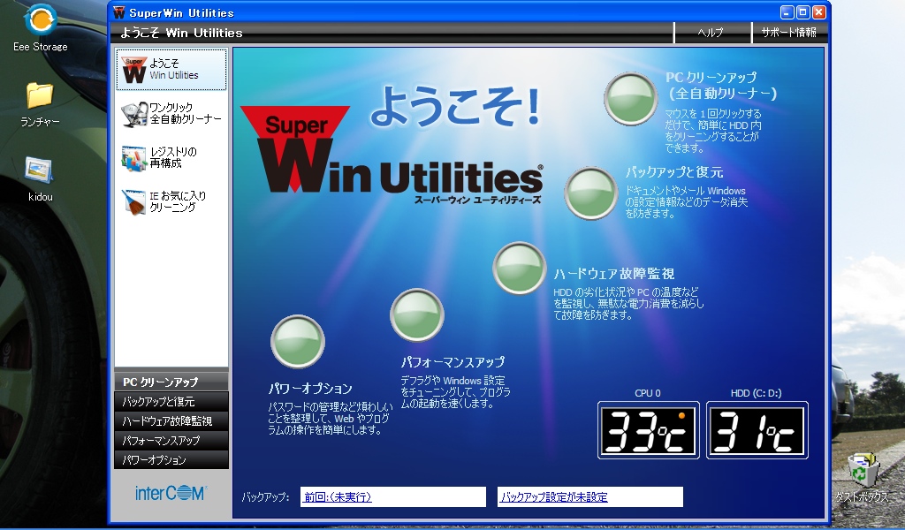Select the kidou desktop icon

(40, 178)
